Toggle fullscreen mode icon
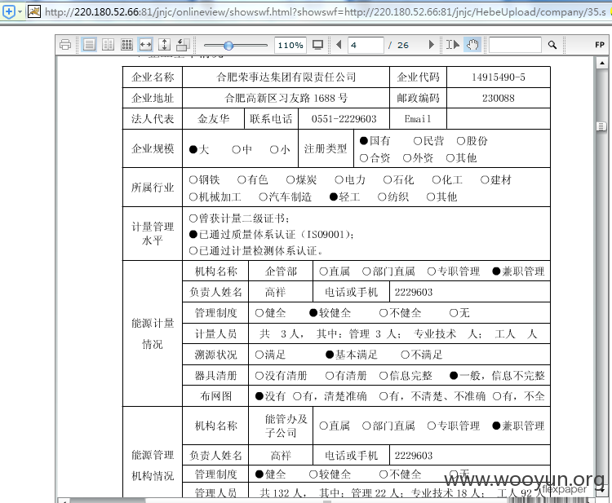This screenshot has width=612, height=503. (x=317, y=45)
